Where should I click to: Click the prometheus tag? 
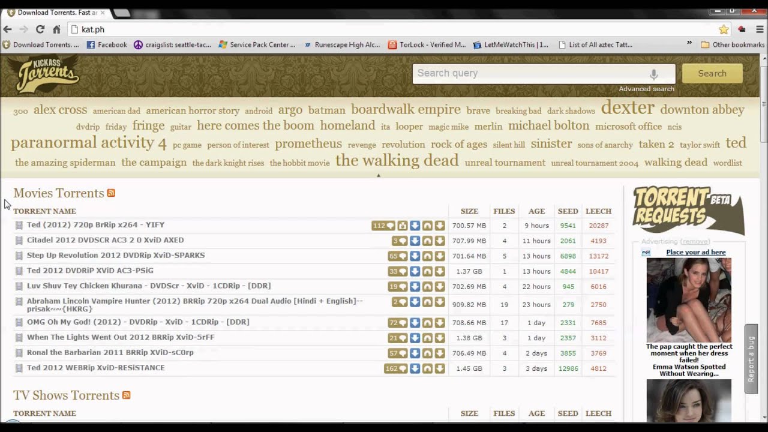pyautogui.click(x=308, y=144)
